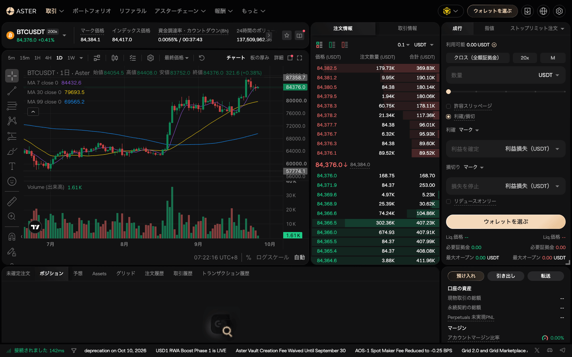
Task: Toggle 自動 auto scale on chart
Action: (300, 257)
